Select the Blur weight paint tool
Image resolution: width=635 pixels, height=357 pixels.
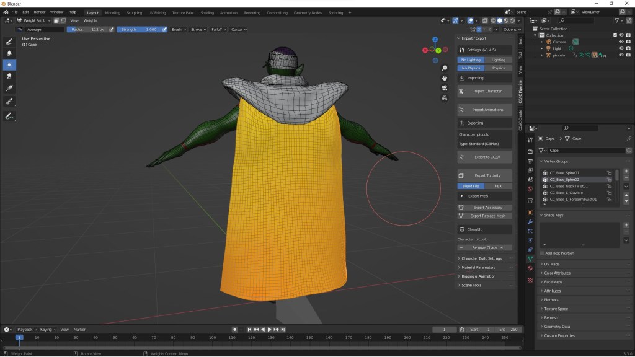click(9, 53)
